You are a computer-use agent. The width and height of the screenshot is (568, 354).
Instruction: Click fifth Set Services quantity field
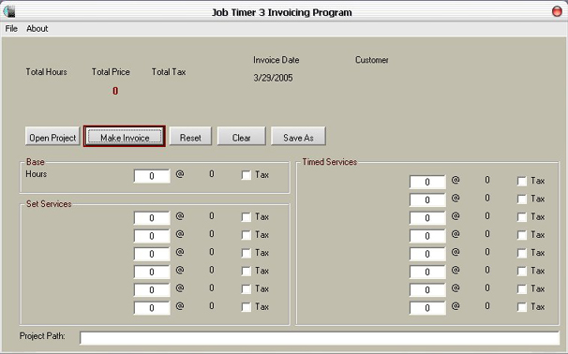(x=152, y=290)
